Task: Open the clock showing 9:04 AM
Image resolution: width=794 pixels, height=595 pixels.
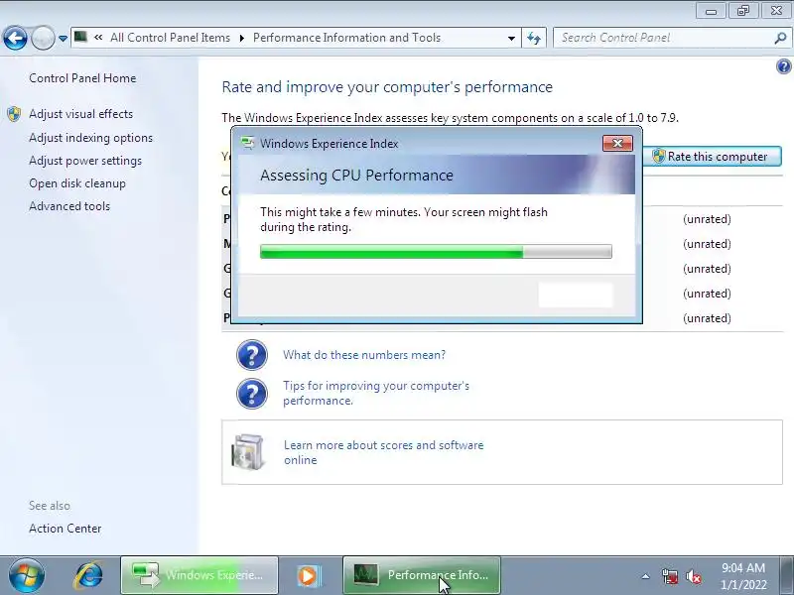Action: 743,576
